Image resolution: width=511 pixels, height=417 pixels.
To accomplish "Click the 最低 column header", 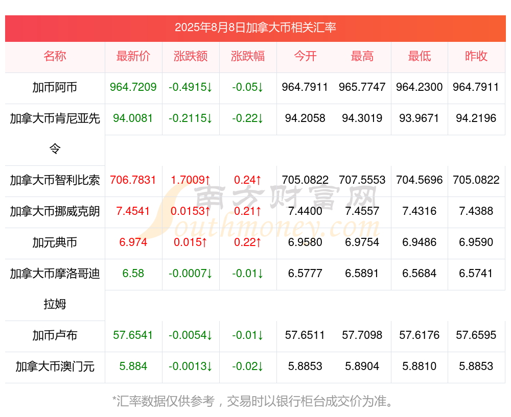I will pos(420,56).
